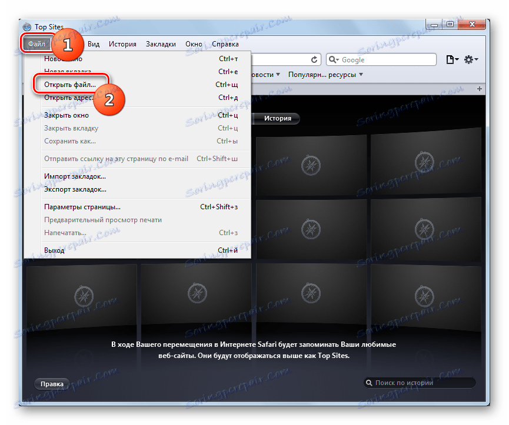
Task: Minimize the Safari window
Action: 434,24
